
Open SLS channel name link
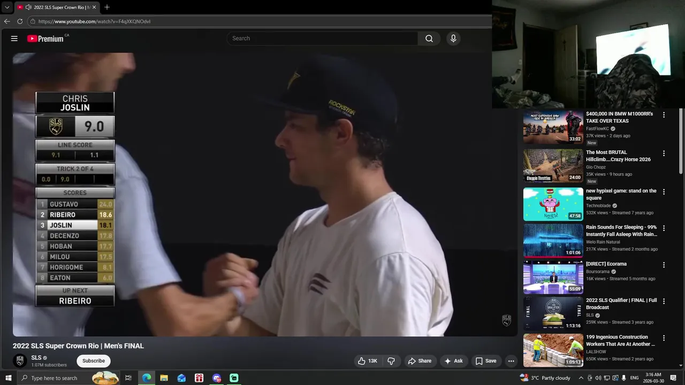click(x=36, y=358)
